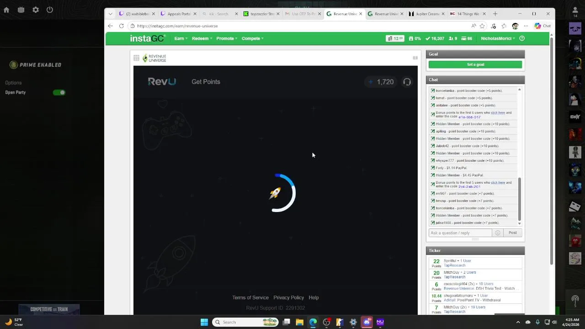Open the tab list chevron dropdown
This screenshot has width=585, height=329.
click(x=110, y=14)
